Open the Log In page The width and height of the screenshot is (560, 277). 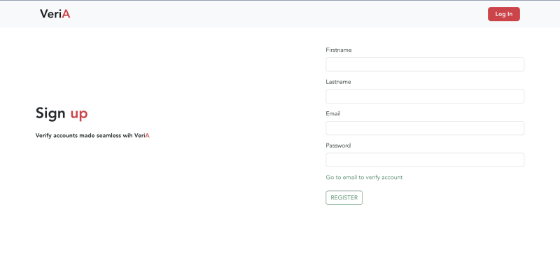pos(503,14)
